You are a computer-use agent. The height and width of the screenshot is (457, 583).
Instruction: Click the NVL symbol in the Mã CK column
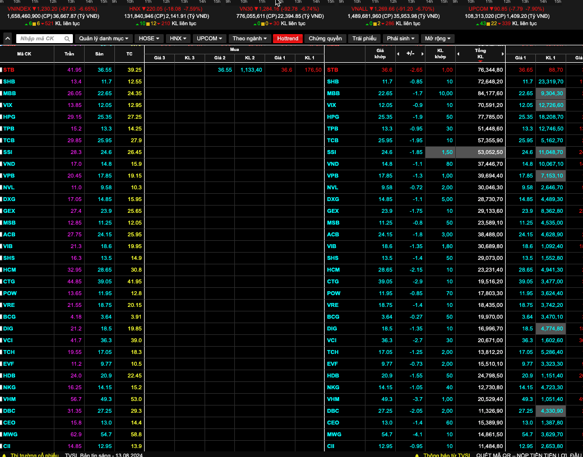(x=9, y=187)
